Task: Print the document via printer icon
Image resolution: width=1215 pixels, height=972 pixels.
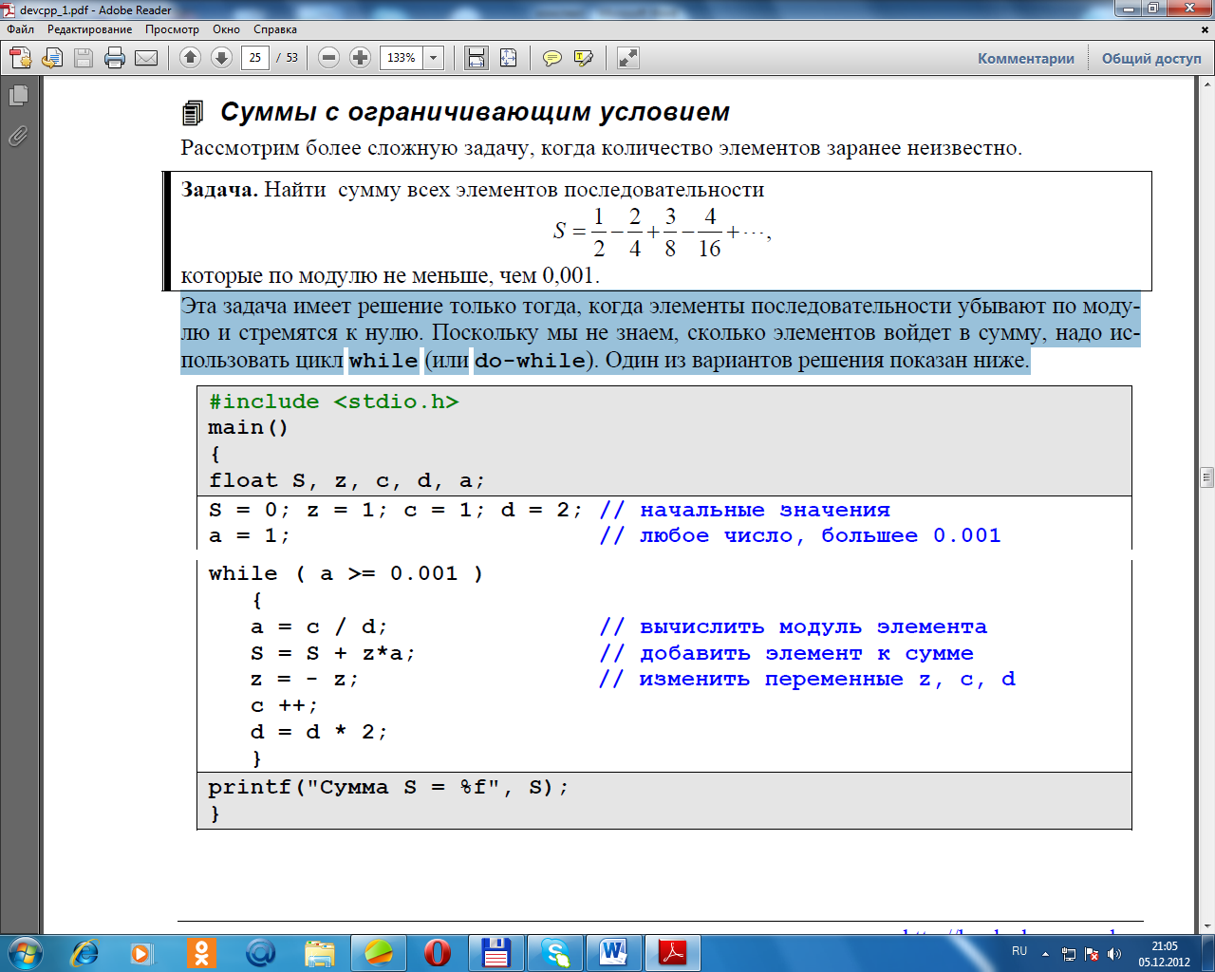Action: (x=115, y=58)
